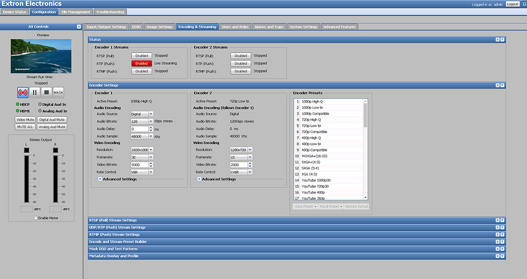This screenshot has width=527, height=279.
Task: Expand the RTSP (Pull) Stream Settings section
Action: (497, 220)
